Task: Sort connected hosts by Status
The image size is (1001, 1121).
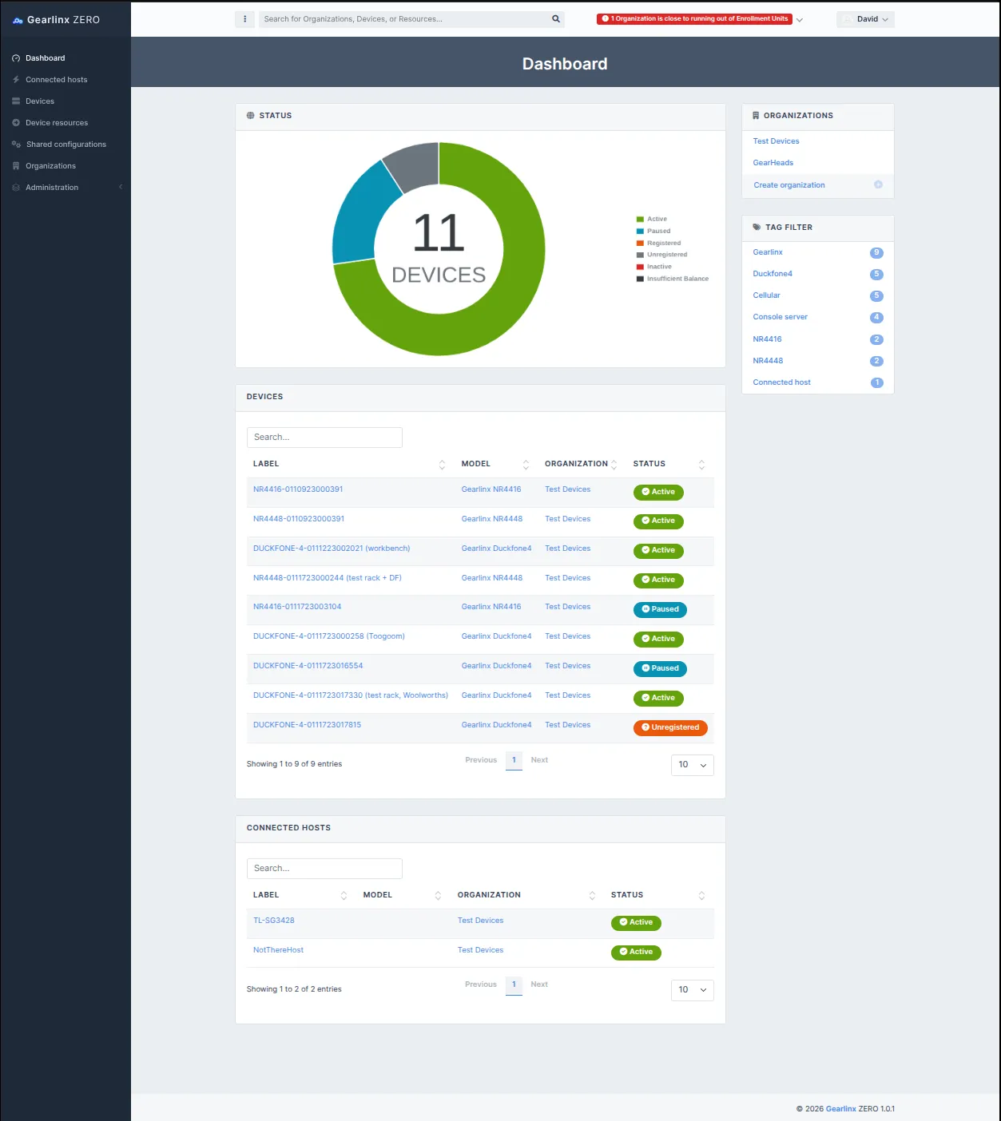Action: click(x=701, y=896)
